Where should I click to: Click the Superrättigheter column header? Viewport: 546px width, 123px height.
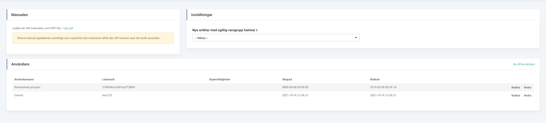219,80
